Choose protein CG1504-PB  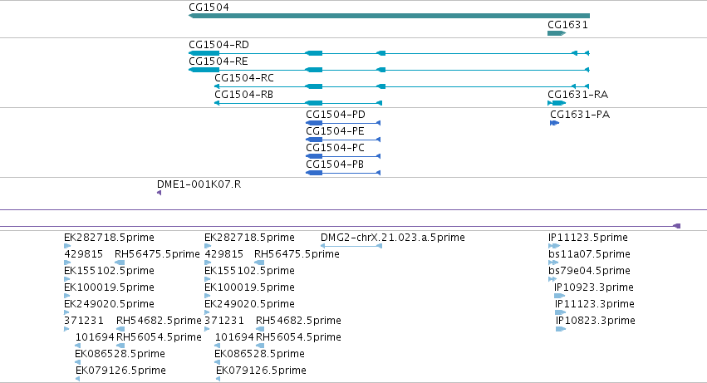tap(335, 164)
